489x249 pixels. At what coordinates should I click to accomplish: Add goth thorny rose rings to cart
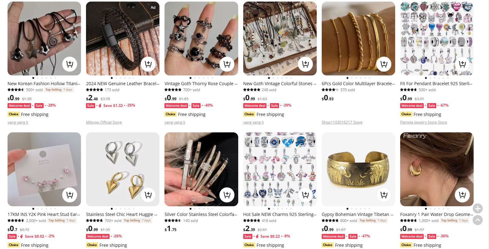(x=227, y=64)
